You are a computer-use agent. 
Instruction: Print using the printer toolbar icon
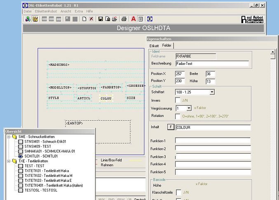tap(124, 19)
